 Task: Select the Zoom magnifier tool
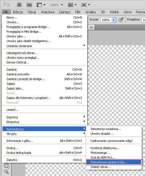tap(6, 172)
